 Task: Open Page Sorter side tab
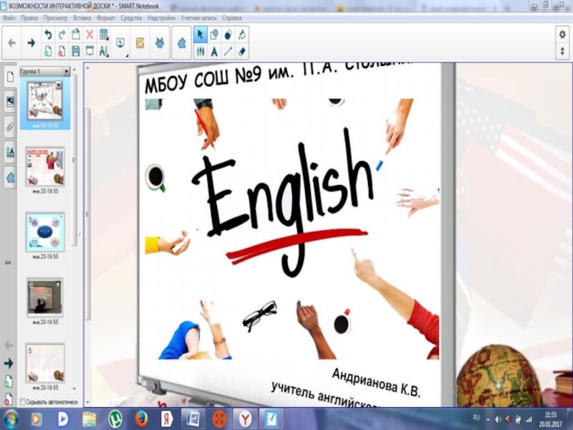click(x=10, y=77)
